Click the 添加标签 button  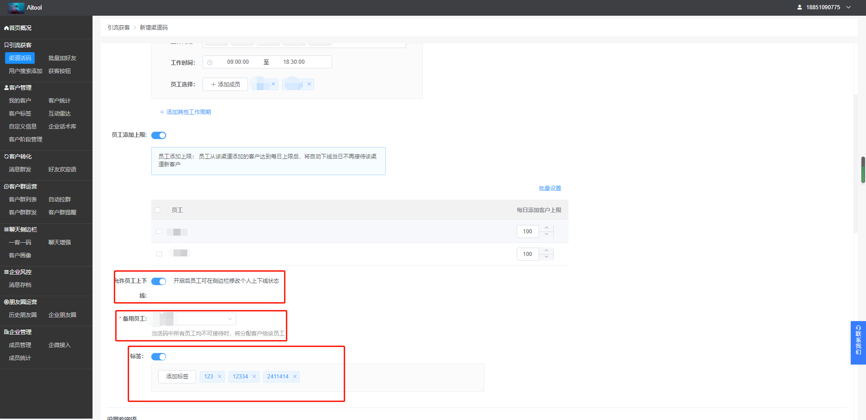coord(177,377)
